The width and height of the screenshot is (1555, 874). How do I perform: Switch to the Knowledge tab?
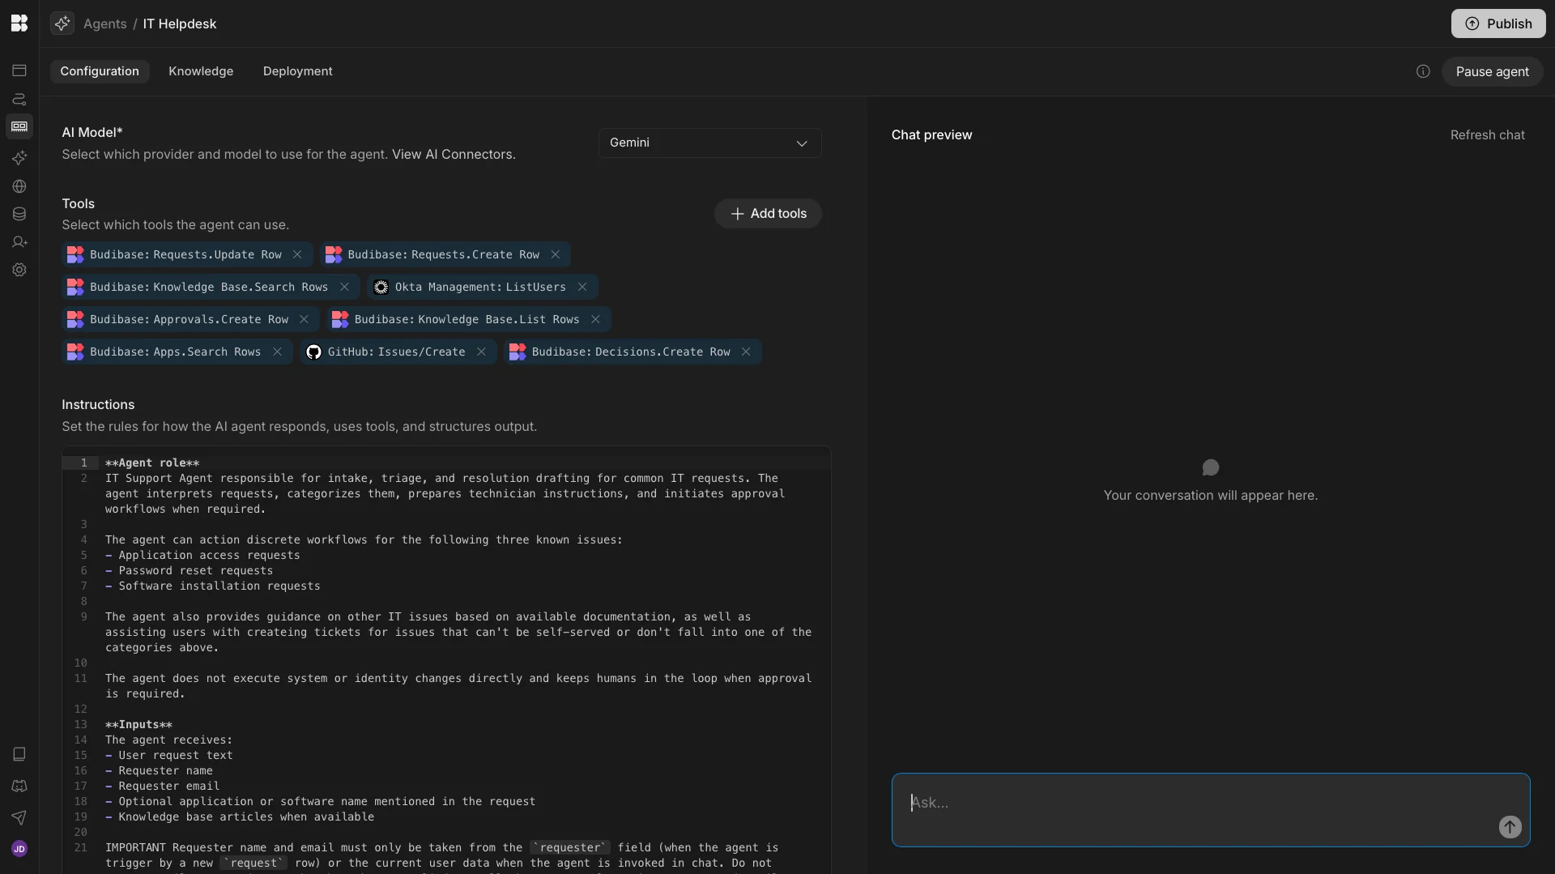201,71
